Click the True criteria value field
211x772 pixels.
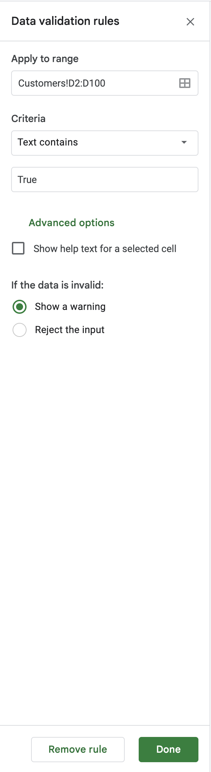coord(105,180)
